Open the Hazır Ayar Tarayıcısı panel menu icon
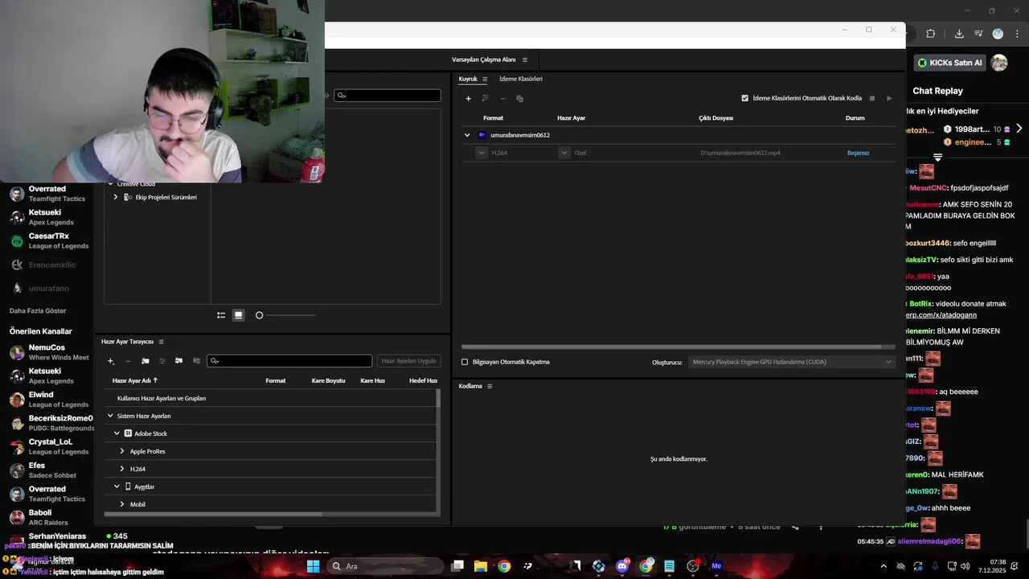Image resolution: width=1029 pixels, height=579 pixels. click(x=161, y=342)
